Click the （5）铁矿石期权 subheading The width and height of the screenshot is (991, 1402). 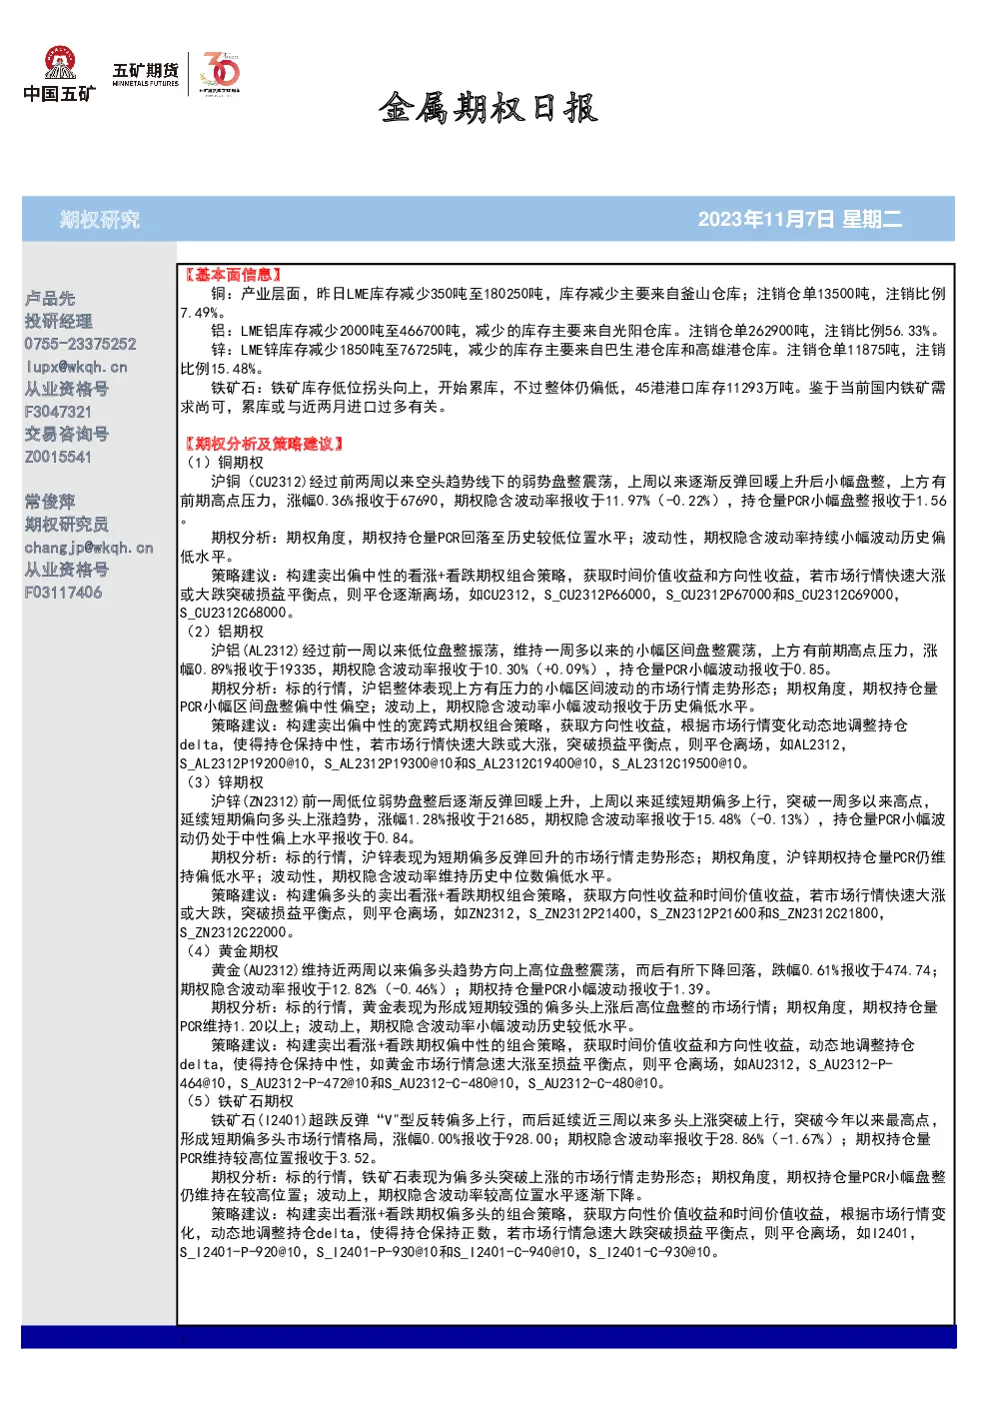237,1101
